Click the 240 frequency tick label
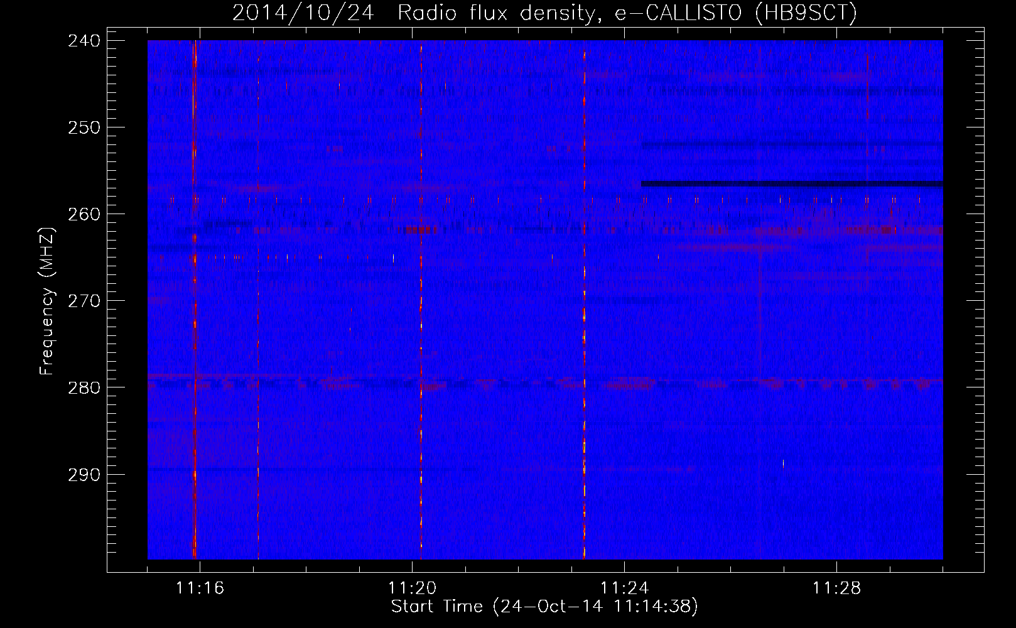Viewport: 1016px width, 628px height. coord(84,40)
